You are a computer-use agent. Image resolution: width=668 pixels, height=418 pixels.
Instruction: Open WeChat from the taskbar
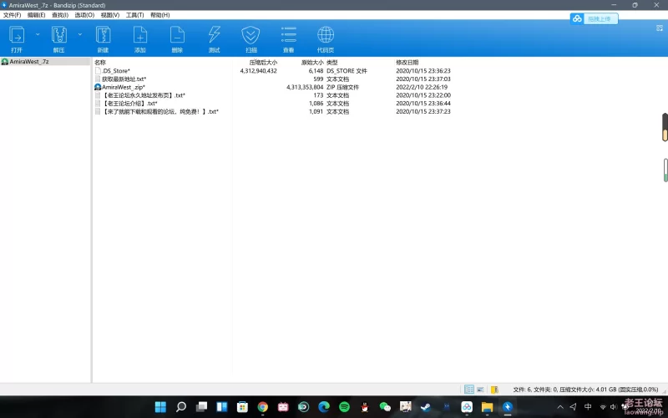pyautogui.click(x=385, y=407)
